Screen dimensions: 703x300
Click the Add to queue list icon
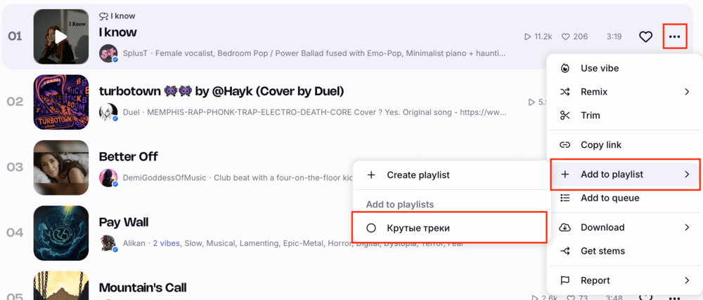pos(565,198)
